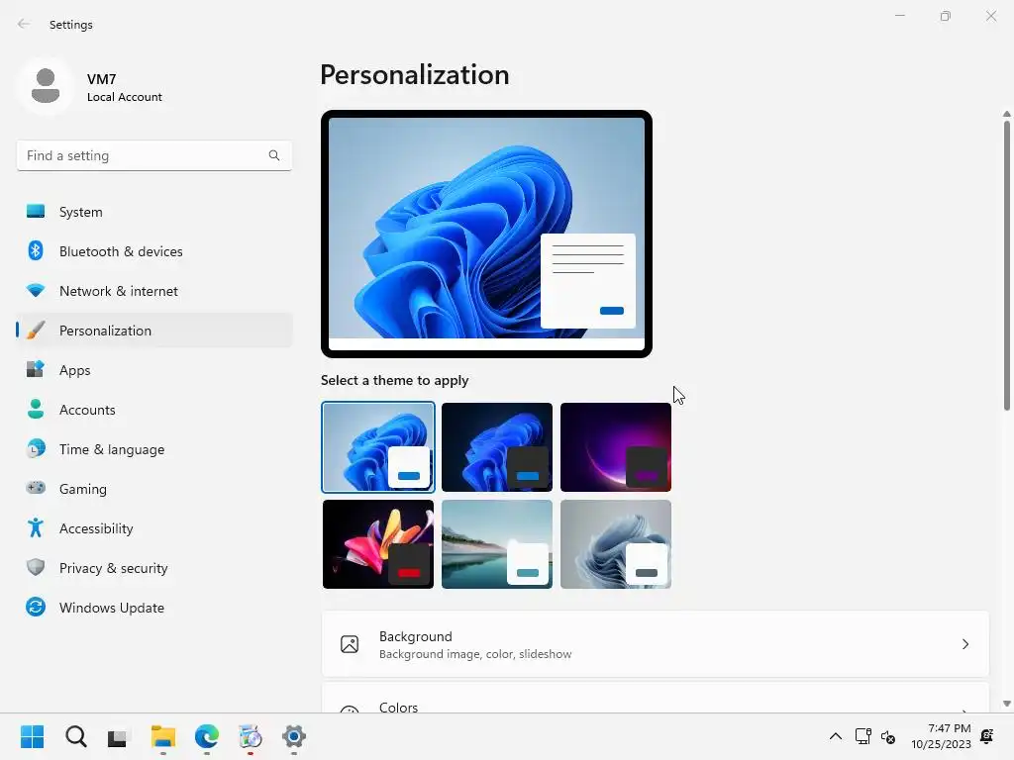Open the Colors settings row
The height and width of the screenshot is (760, 1014).
656,698
